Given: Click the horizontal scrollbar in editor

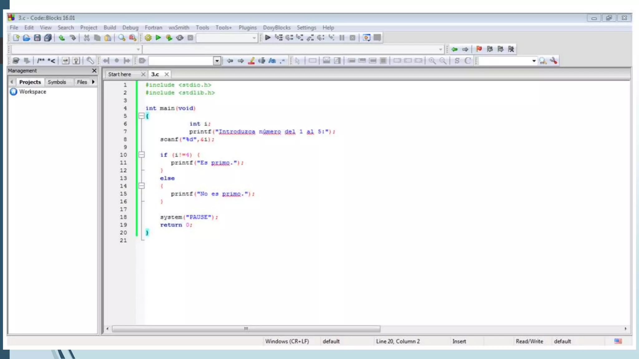Looking at the screenshot, I should click(x=246, y=329).
